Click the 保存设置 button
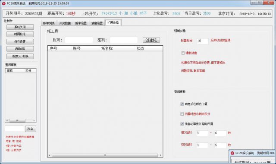276x164 pixels. pyautogui.click(x=20, y=41)
